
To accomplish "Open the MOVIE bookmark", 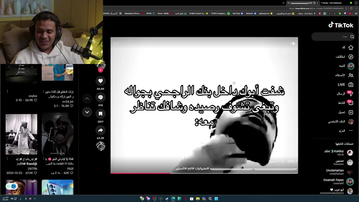I will click(150, 13).
